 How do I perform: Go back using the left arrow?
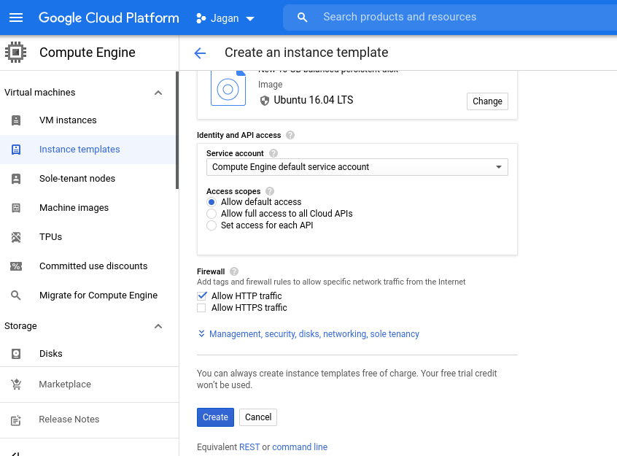pos(200,53)
